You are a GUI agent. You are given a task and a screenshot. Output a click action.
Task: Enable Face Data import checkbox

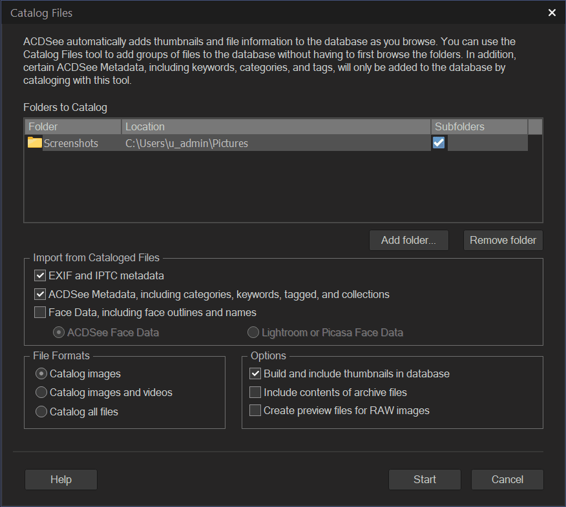40,313
